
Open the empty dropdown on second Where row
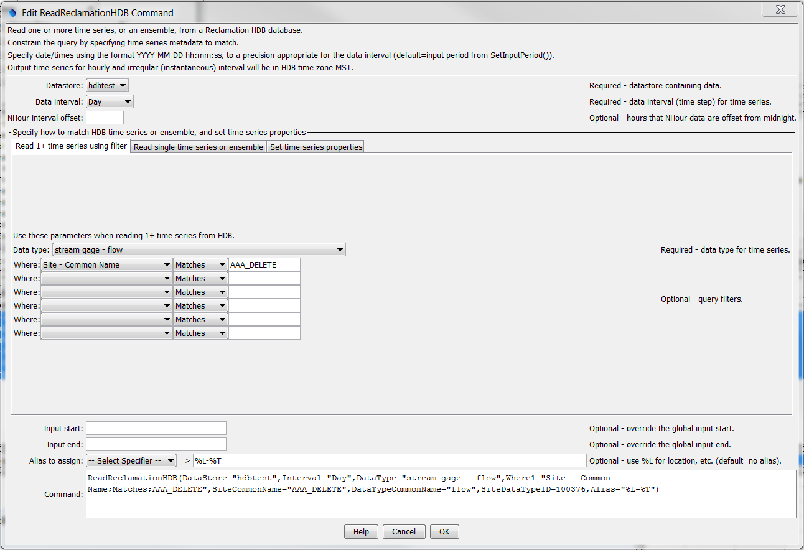coord(106,277)
